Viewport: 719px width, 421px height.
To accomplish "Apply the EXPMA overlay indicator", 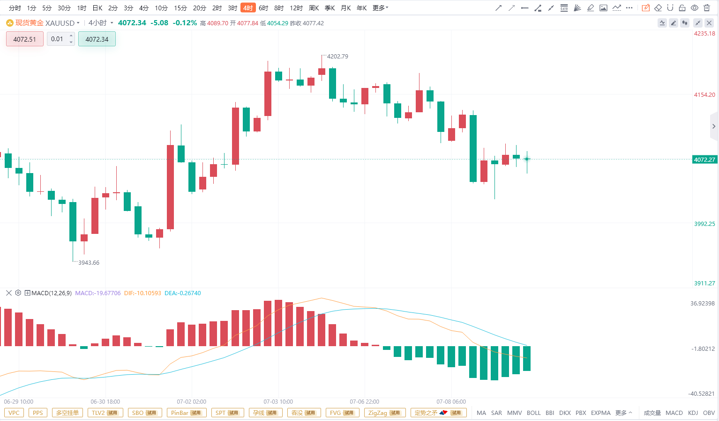I will 601,413.
